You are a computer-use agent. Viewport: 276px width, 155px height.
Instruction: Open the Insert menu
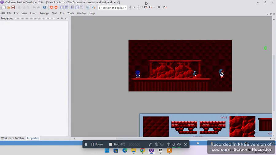33,13
